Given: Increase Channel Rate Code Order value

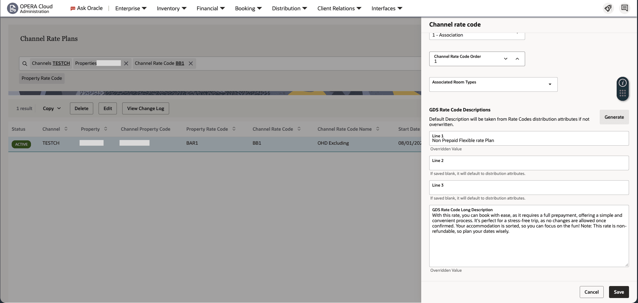Looking at the screenshot, I should [517, 59].
